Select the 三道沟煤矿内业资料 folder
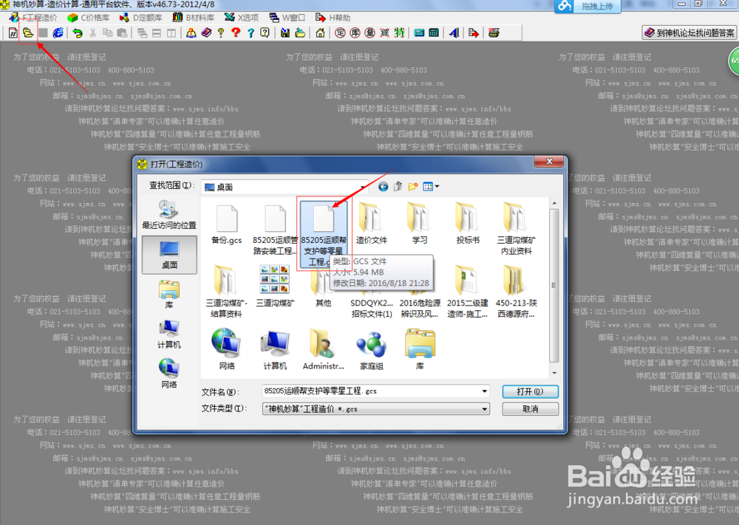739x525 pixels. coord(516,229)
